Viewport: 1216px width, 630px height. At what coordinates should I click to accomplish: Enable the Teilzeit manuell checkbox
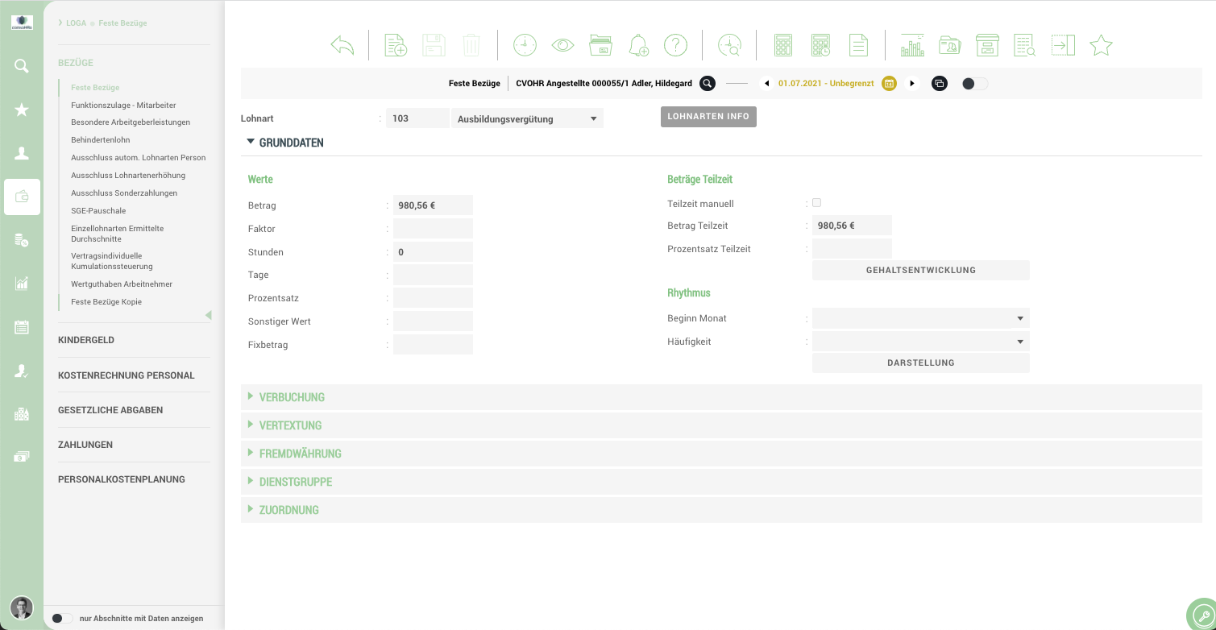816,203
